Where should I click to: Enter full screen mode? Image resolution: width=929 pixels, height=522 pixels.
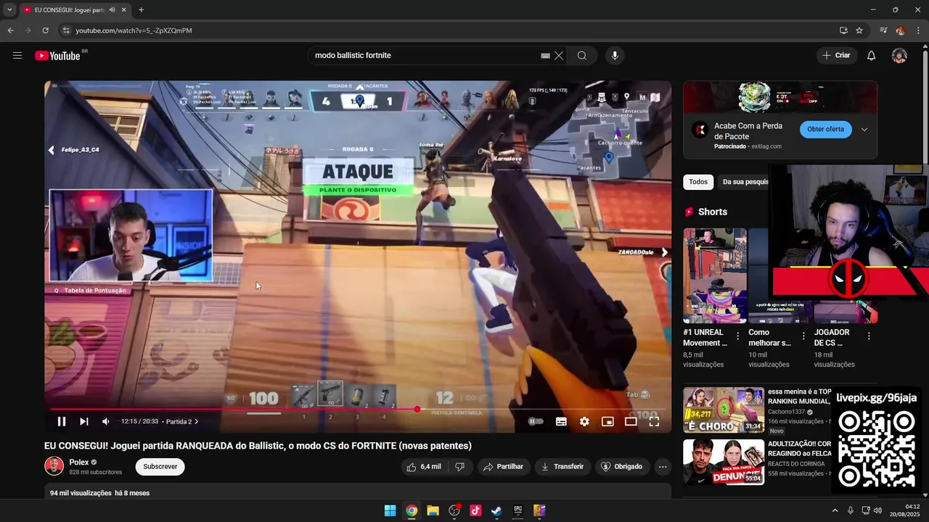[x=654, y=421]
